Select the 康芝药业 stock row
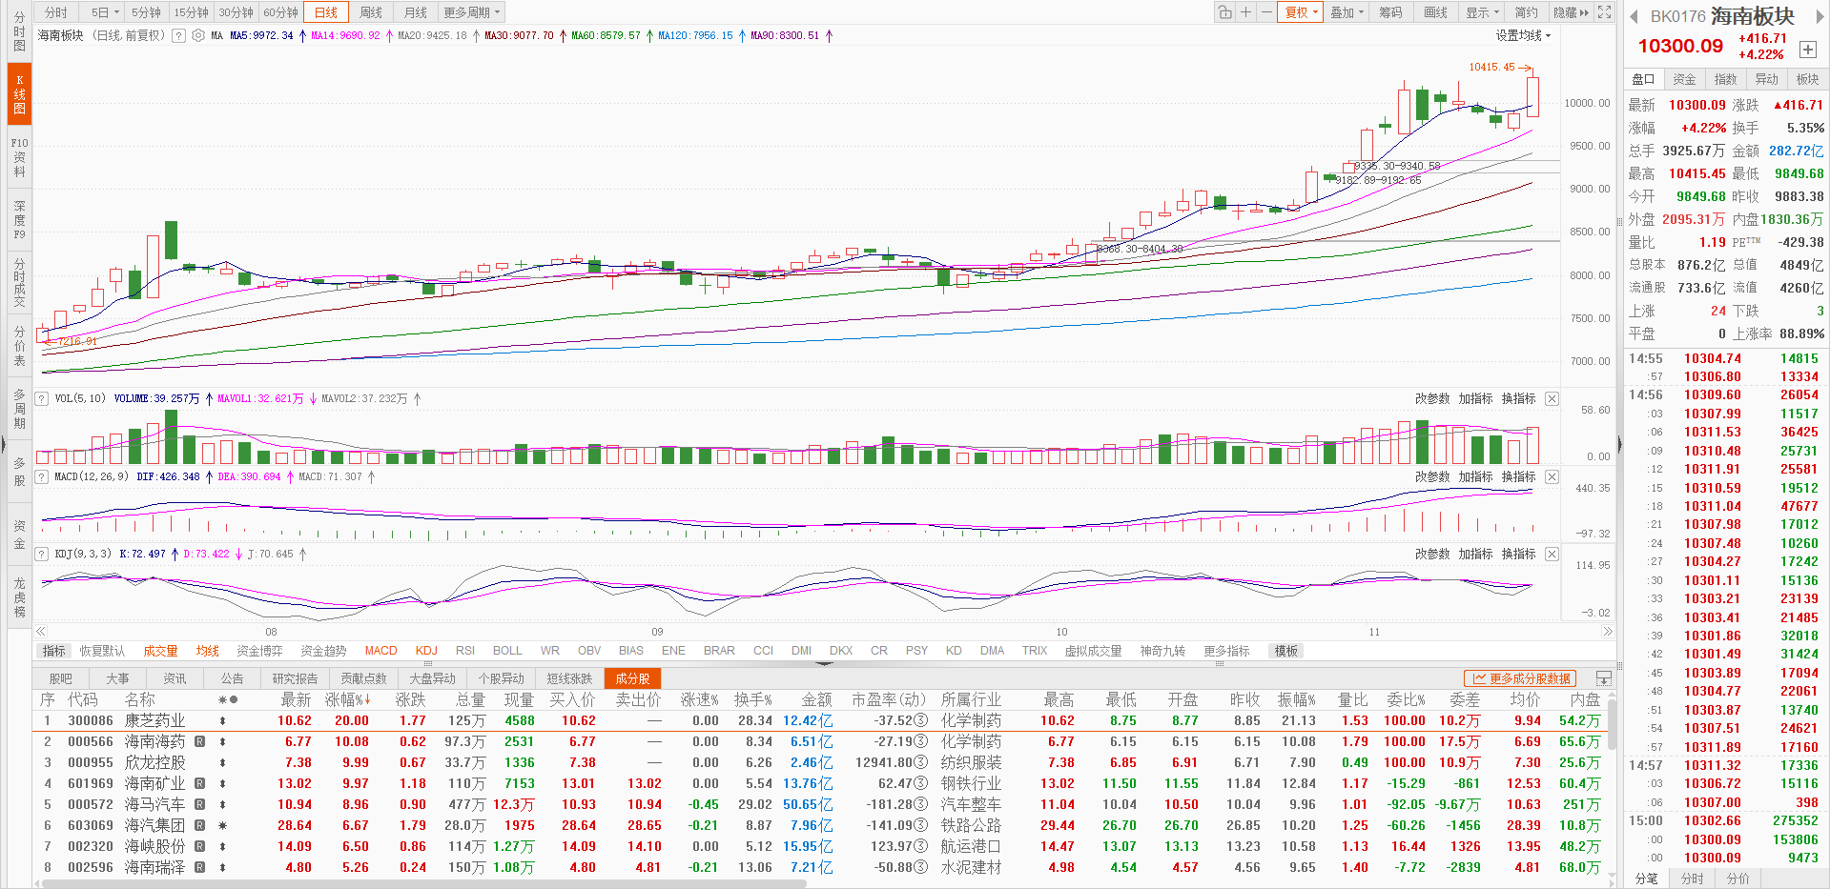Image resolution: width=1830 pixels, height=889 pixels. (x=154, y=720)
